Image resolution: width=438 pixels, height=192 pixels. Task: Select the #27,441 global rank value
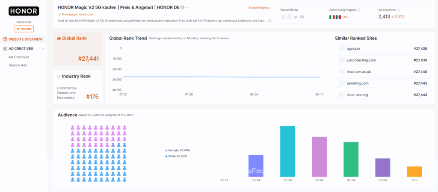click(88, 59)
